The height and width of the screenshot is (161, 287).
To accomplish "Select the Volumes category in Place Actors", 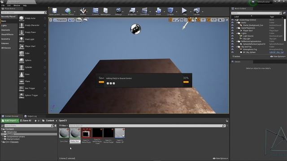I will coord(5,43).
